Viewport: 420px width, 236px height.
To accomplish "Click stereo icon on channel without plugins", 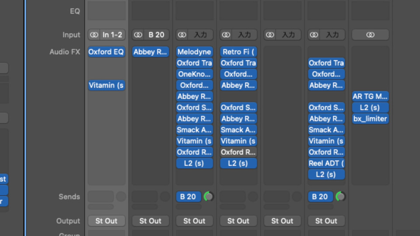I will point(270,35).
